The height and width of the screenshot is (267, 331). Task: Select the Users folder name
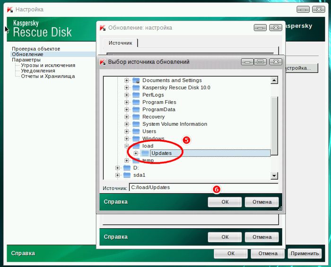coord(149,131)
